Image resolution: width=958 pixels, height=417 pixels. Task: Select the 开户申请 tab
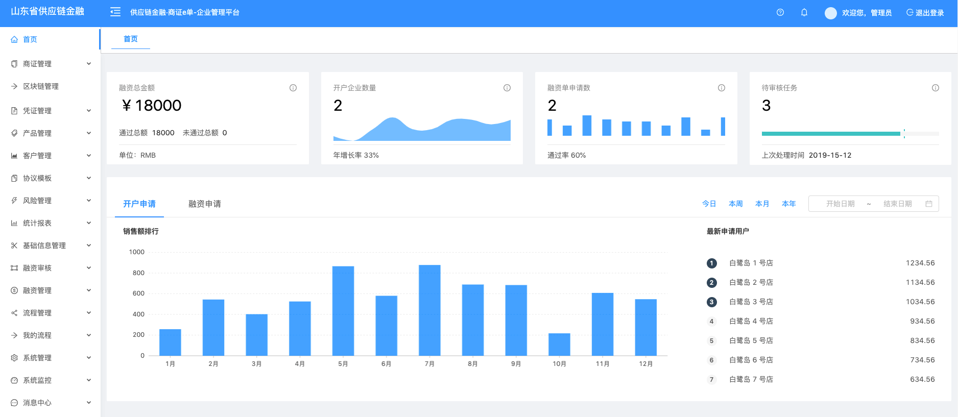[x=139, y=204]
